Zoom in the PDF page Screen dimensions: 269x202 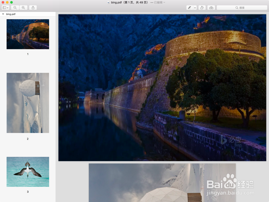tap(23, 8)
